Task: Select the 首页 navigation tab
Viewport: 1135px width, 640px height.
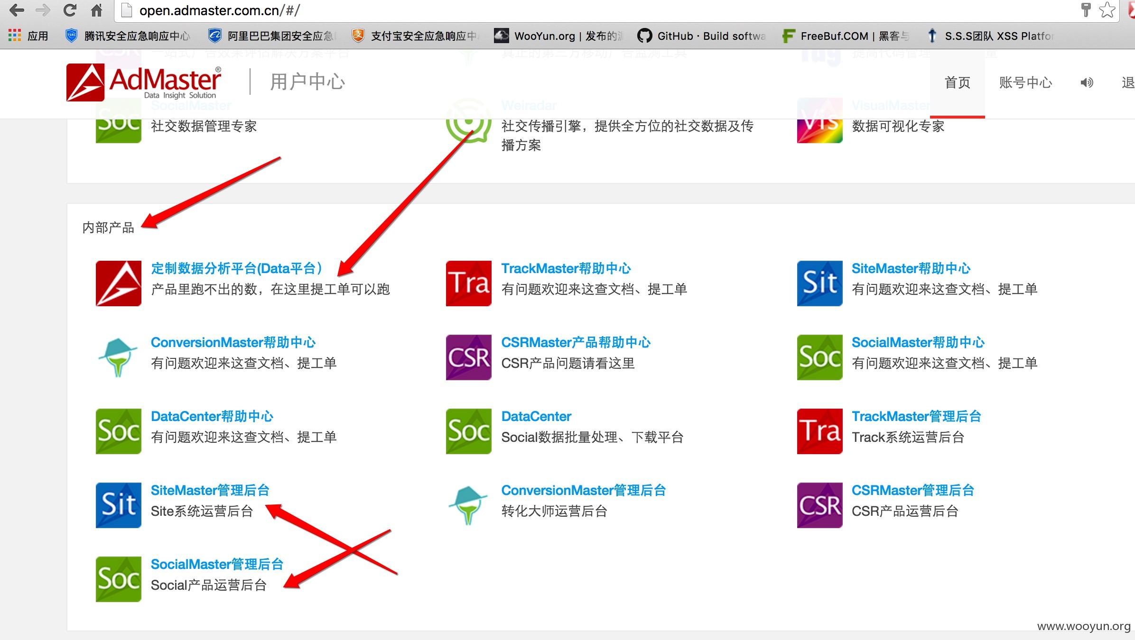Action: (x=958, y=82)
